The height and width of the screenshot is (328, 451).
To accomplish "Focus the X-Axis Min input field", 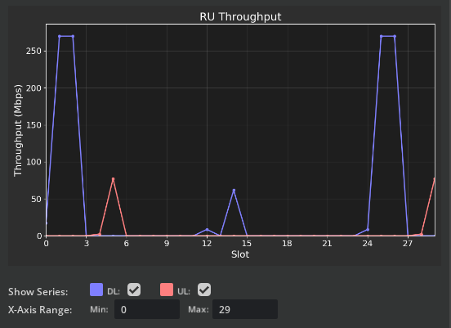I will (x=147, y=309).
